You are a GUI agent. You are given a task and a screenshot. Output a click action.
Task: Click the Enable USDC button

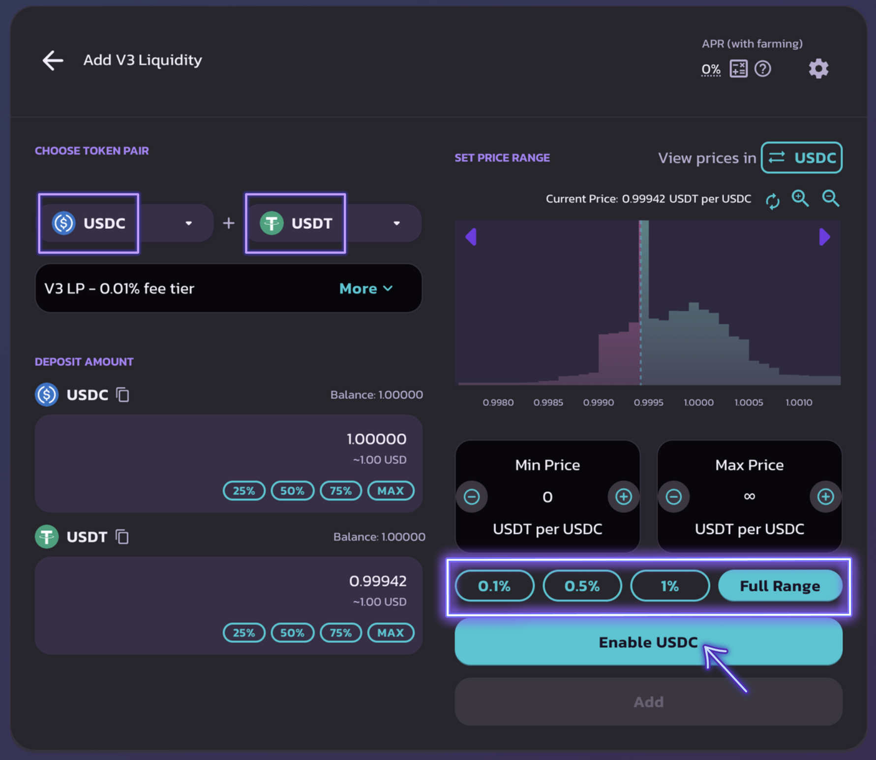point(648,642)
